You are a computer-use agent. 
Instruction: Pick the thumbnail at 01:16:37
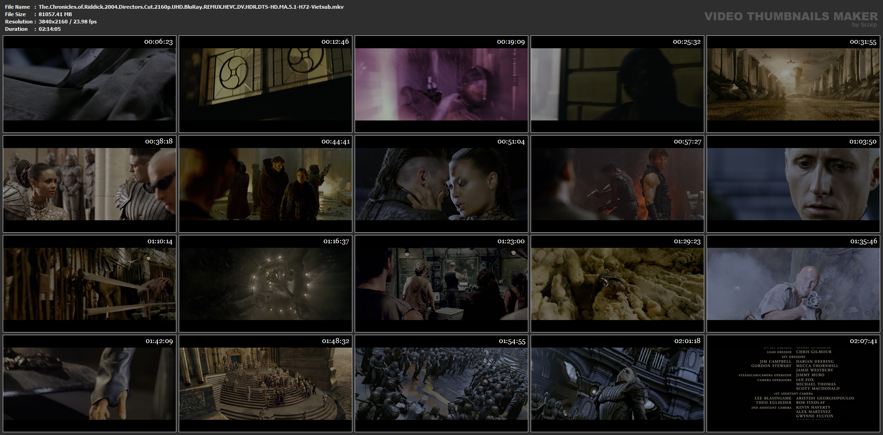(265, 284)
